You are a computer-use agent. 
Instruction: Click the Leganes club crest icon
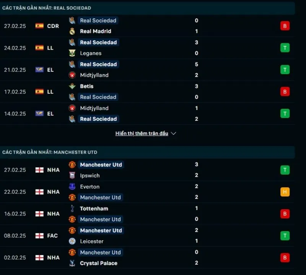coord(72,53)
